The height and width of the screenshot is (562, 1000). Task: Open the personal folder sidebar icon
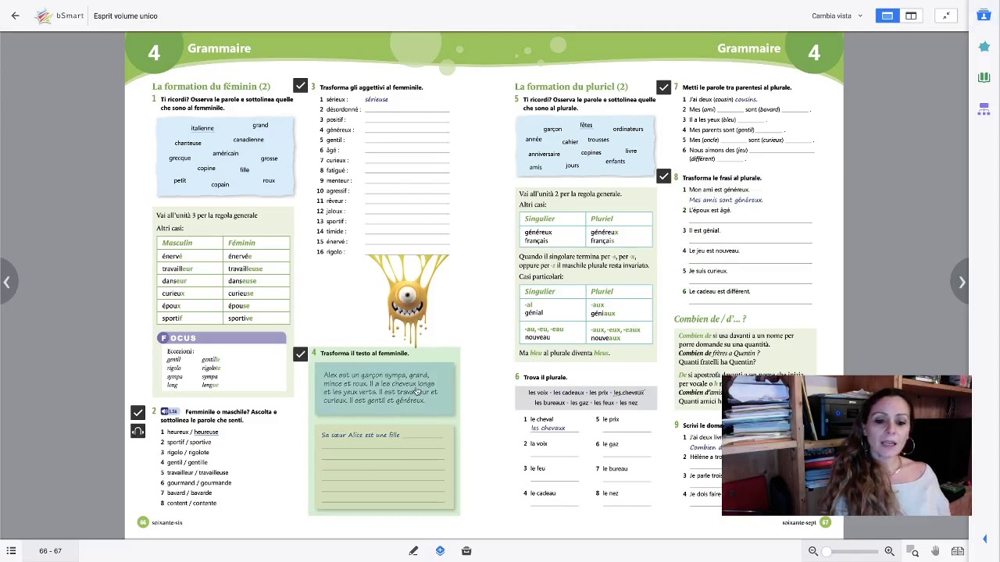(984, 15)
